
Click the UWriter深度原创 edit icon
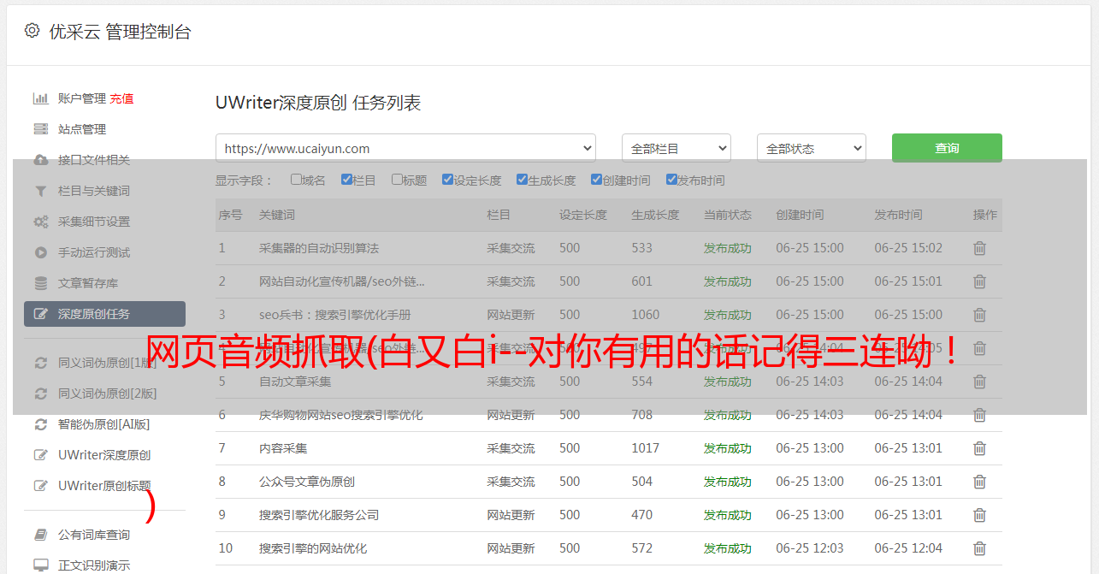click(40, 455)
